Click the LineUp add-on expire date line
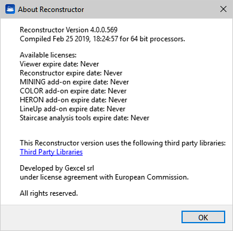 [72, 109]
